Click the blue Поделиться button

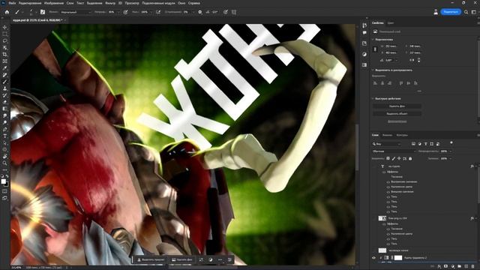click(451, 12)
